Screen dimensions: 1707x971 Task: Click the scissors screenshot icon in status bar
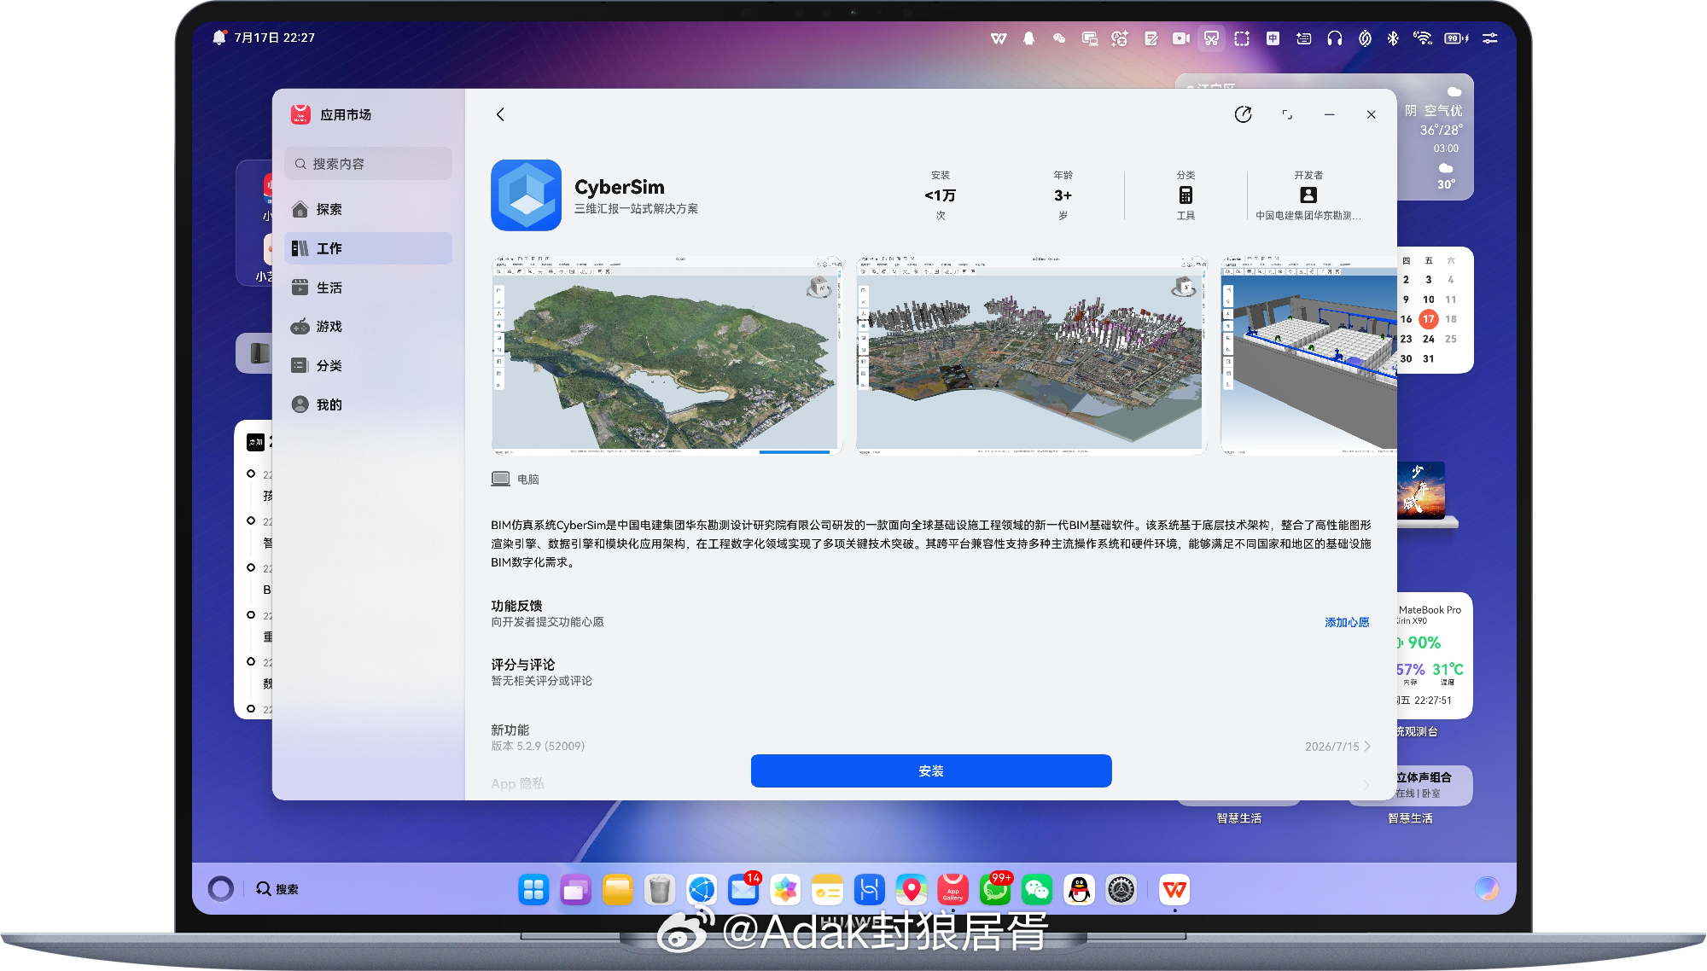tap(1211, 38)
